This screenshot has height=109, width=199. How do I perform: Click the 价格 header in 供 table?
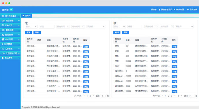[127, 40]
